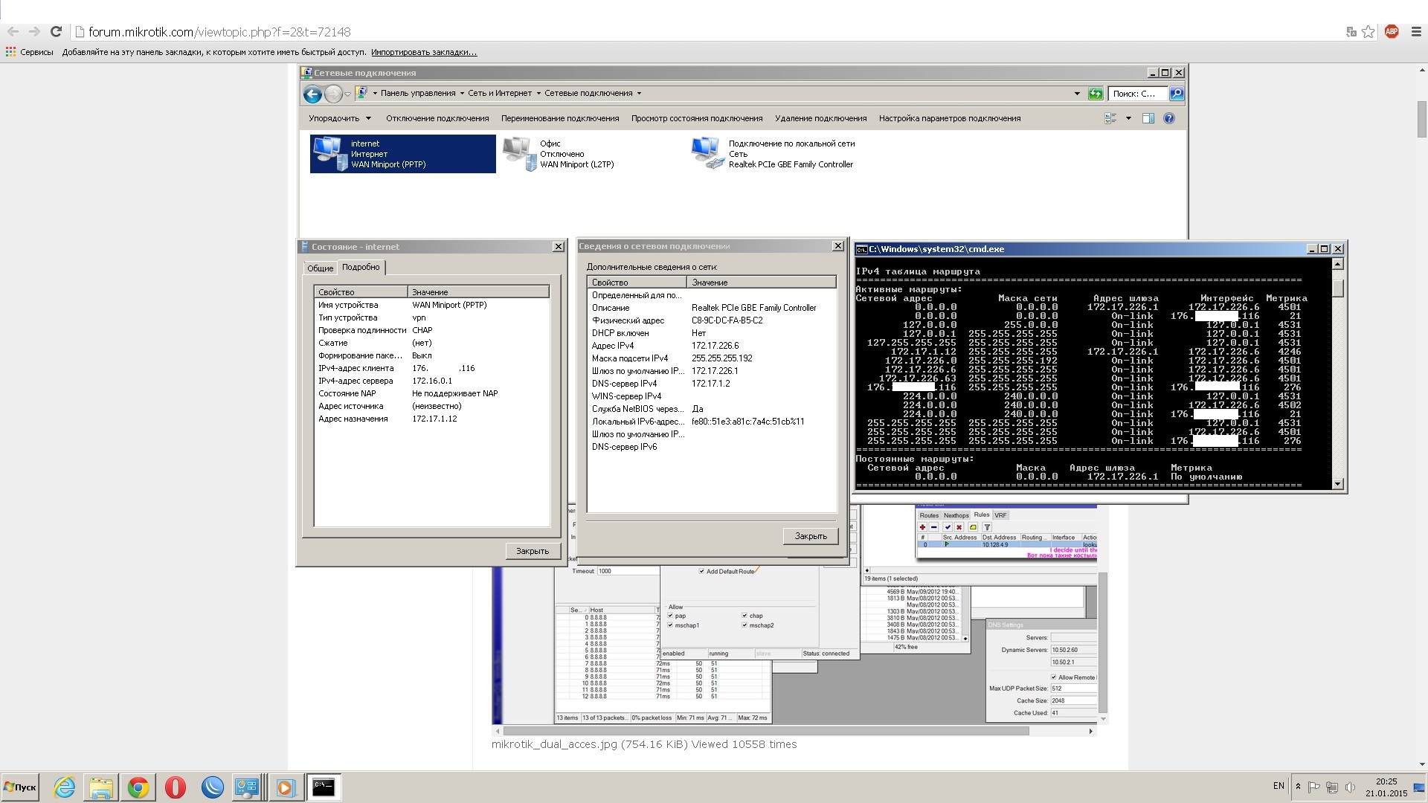Expand the arrow after Сеть и Интернет breadcrumb
1428x803 pixels.
(538, 94)
